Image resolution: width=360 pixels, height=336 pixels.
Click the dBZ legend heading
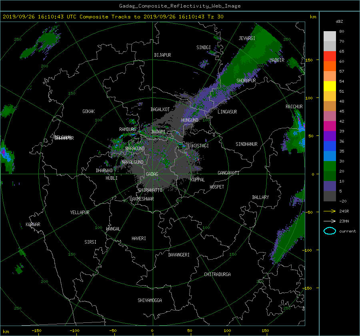339,22
